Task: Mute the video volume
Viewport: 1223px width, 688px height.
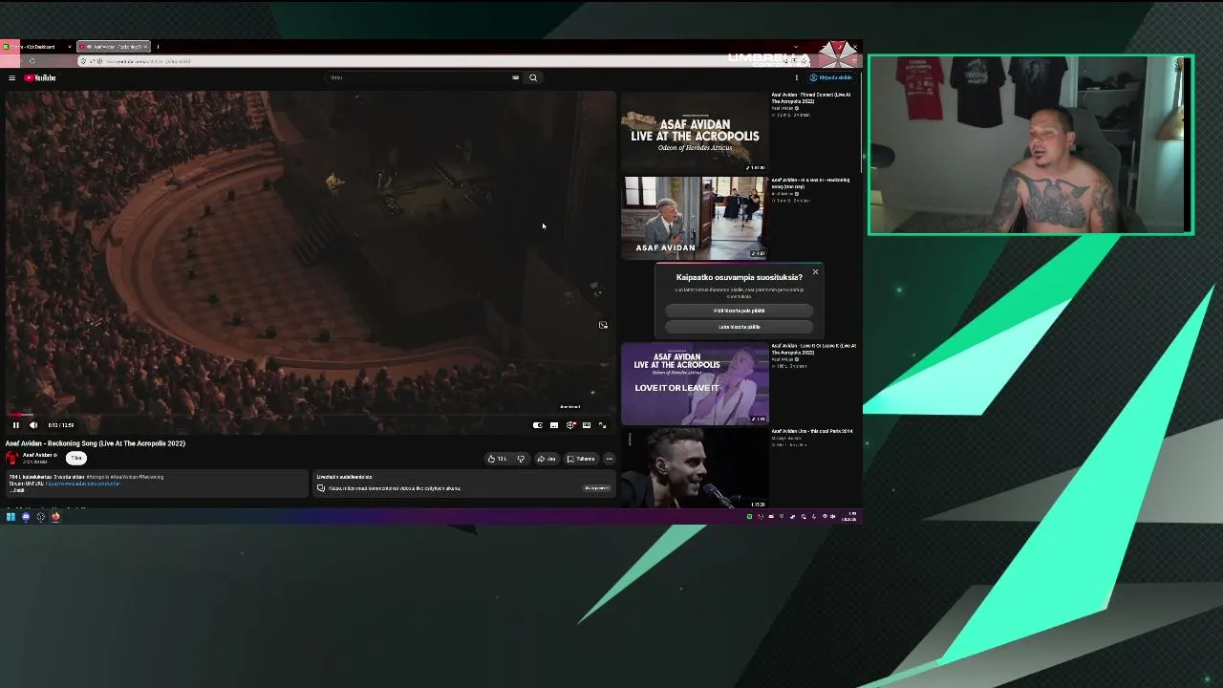Action: coord(33,425)
